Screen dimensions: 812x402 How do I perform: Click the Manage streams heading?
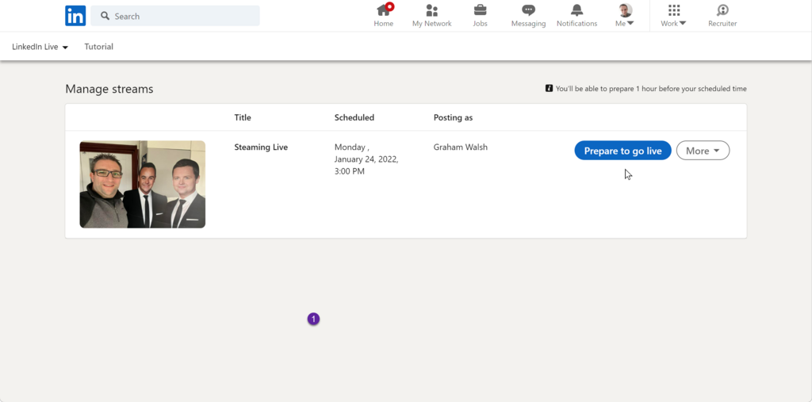point(109,89)
